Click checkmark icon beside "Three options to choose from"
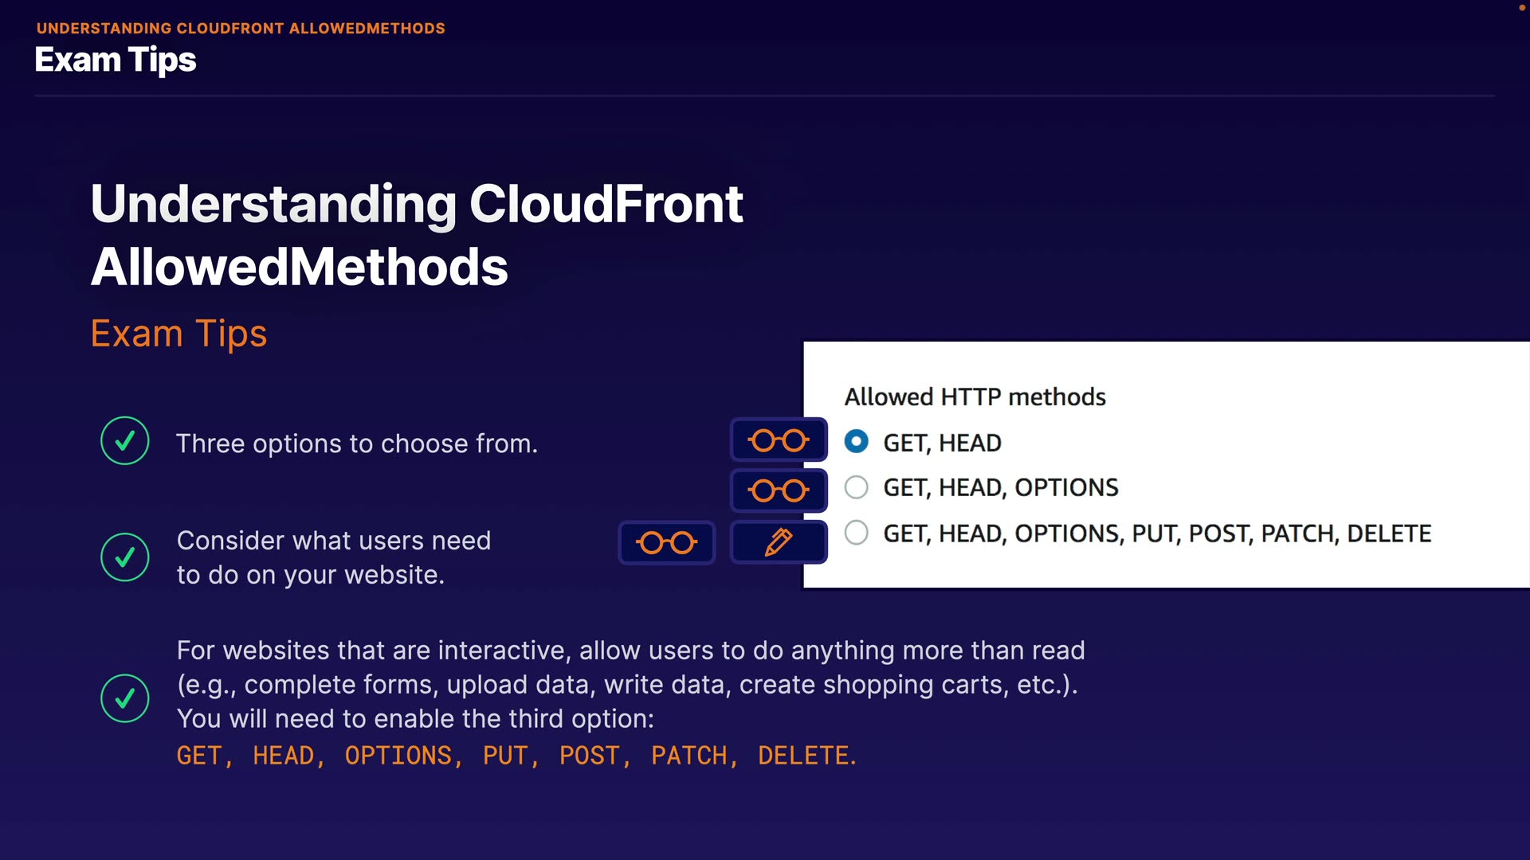This screenshot has width=1530, height=860. [x=125, y=440]
